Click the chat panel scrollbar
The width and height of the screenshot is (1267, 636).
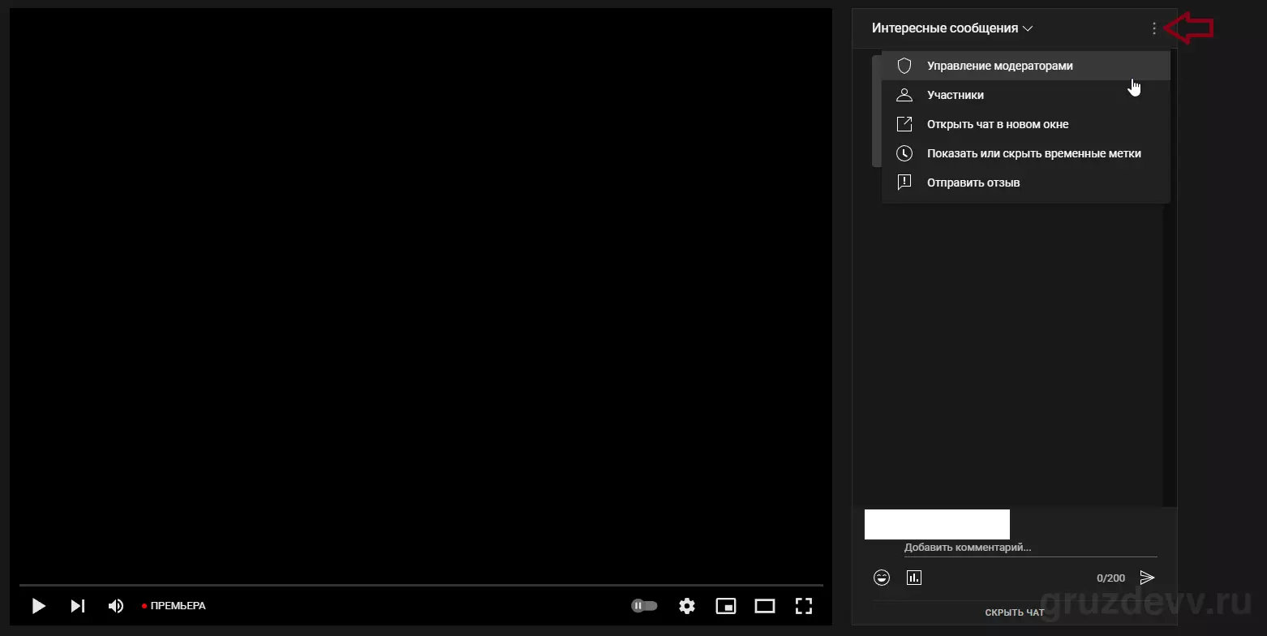coord(1168,355)
